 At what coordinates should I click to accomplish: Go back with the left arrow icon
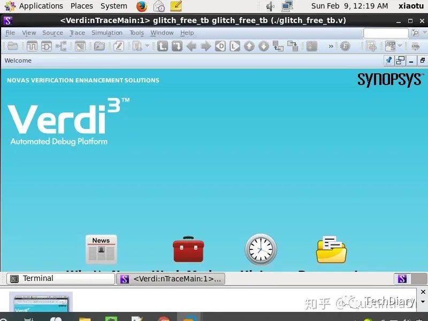(192, 46)
